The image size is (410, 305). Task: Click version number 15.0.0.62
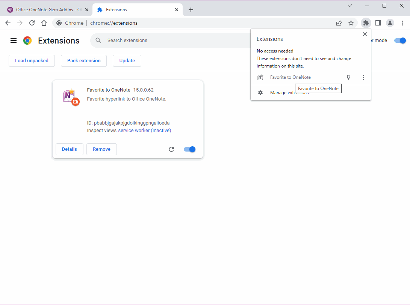tap(143, 90)
